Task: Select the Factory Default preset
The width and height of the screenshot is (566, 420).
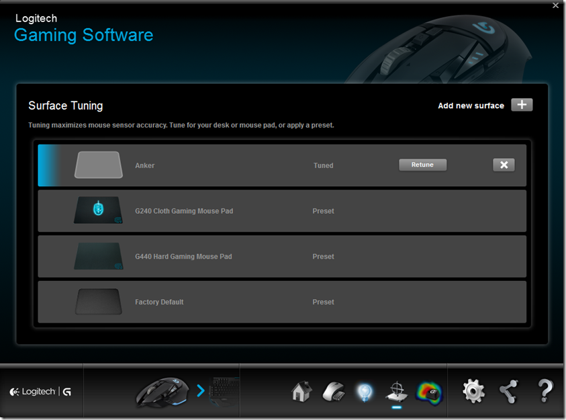Action: 282,302
